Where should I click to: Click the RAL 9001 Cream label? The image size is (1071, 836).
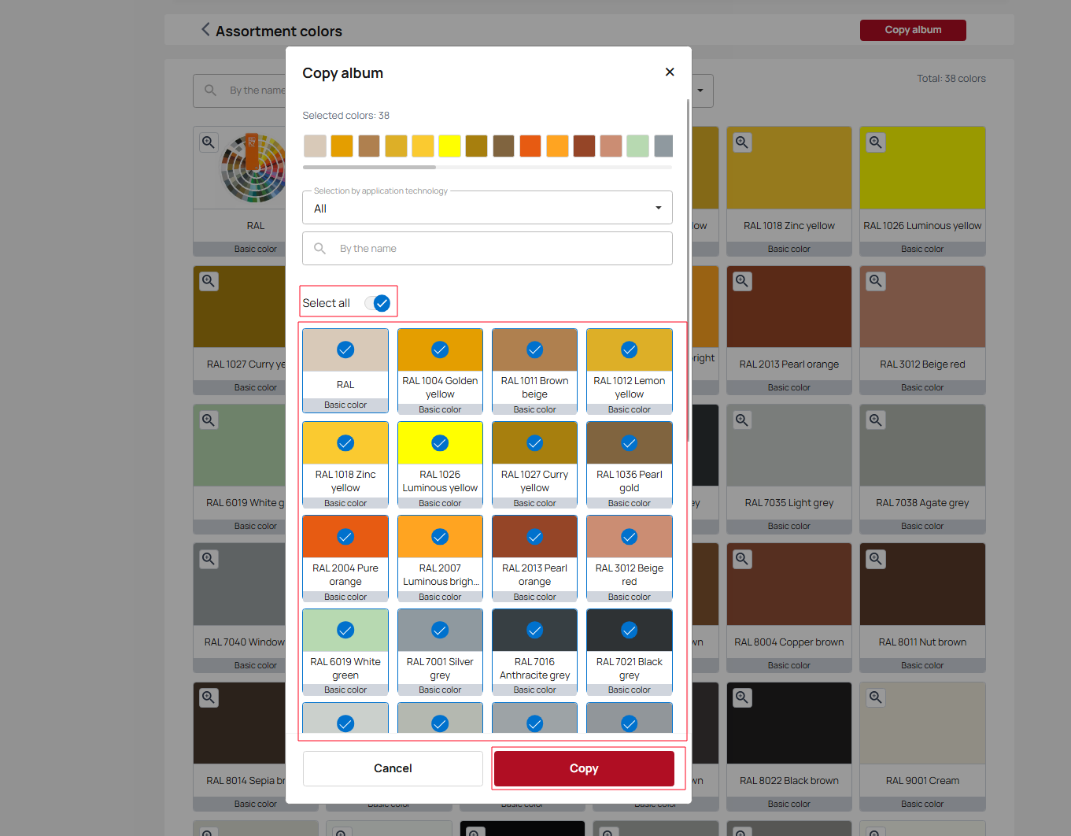[x=922, y=781]
